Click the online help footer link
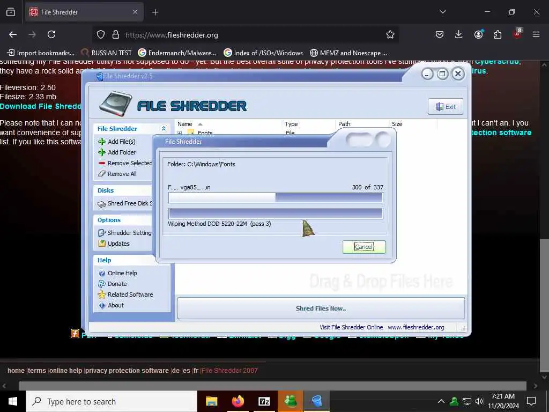The width and height of the screenshot is (549, 412). click(65, 371)
